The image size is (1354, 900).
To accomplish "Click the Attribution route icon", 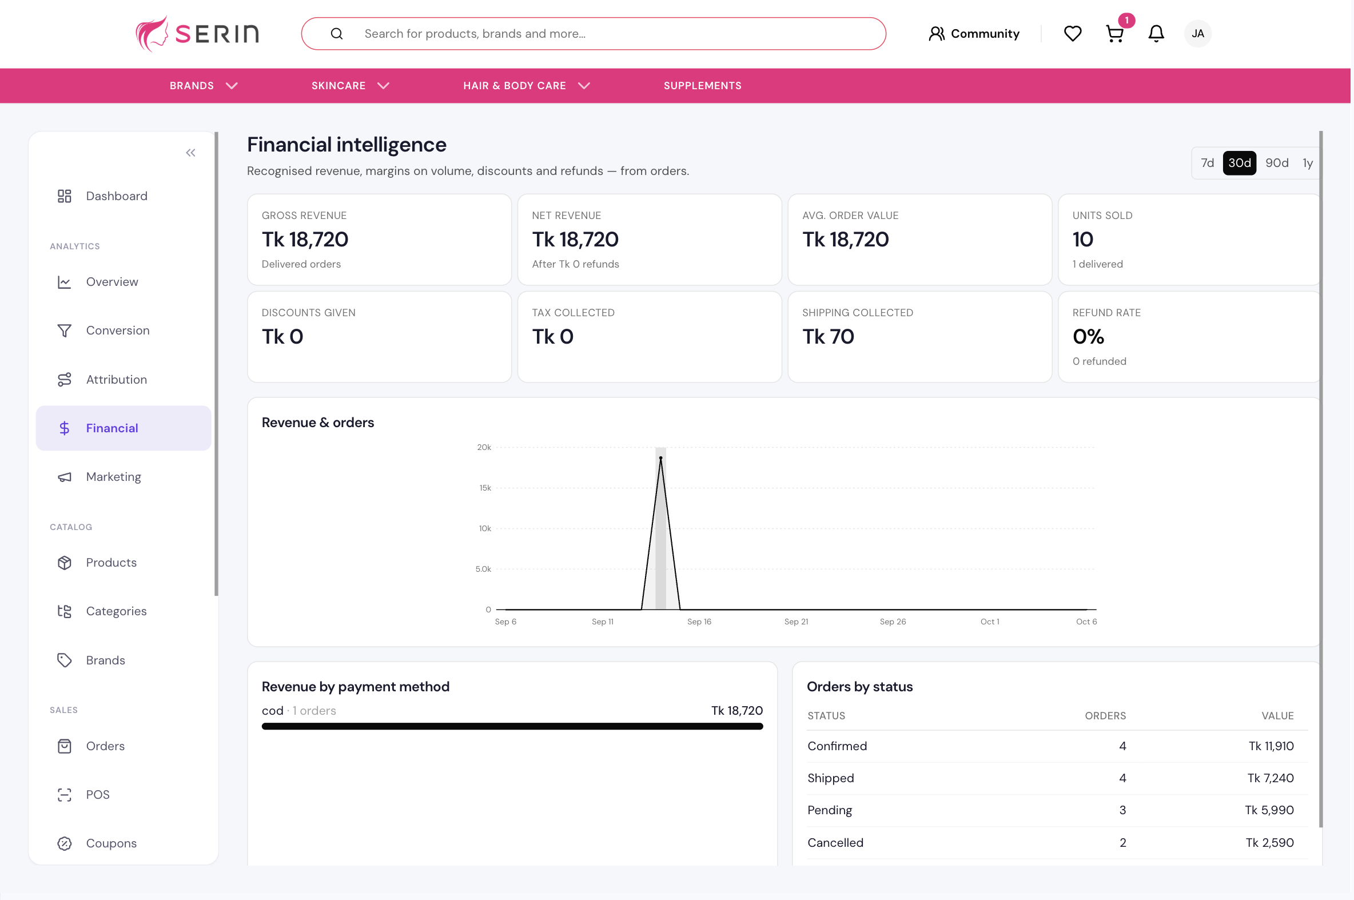I will [x=64, y=380].
